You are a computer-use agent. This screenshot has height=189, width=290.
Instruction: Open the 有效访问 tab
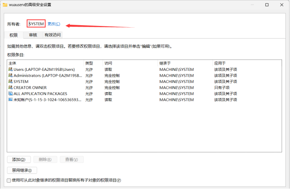(53, 35)
